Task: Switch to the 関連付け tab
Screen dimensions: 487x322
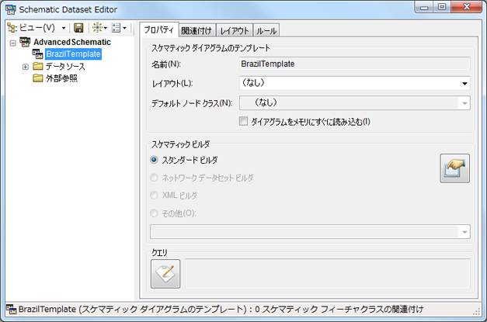Action: [x=197, y=31]
